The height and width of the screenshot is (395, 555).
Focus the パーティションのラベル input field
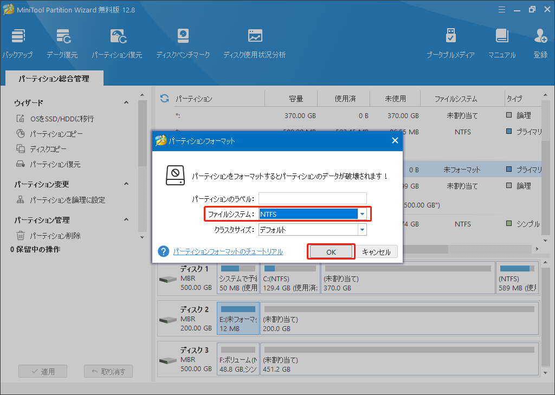coord(313,198)
